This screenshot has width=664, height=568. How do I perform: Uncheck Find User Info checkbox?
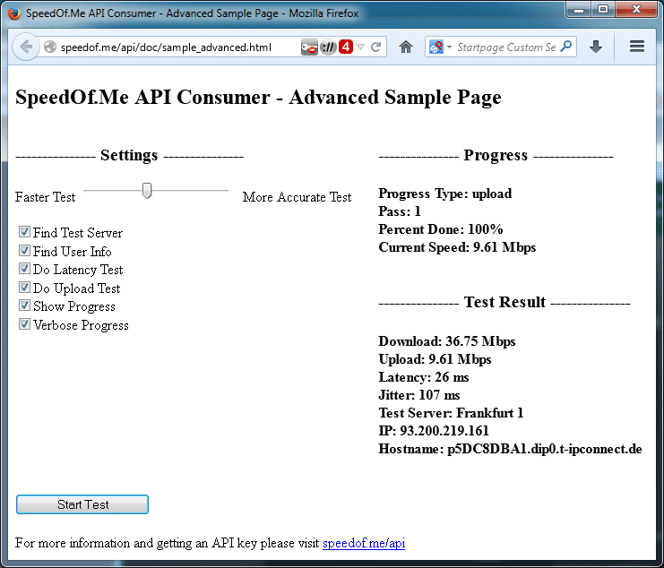coord(24,250)
